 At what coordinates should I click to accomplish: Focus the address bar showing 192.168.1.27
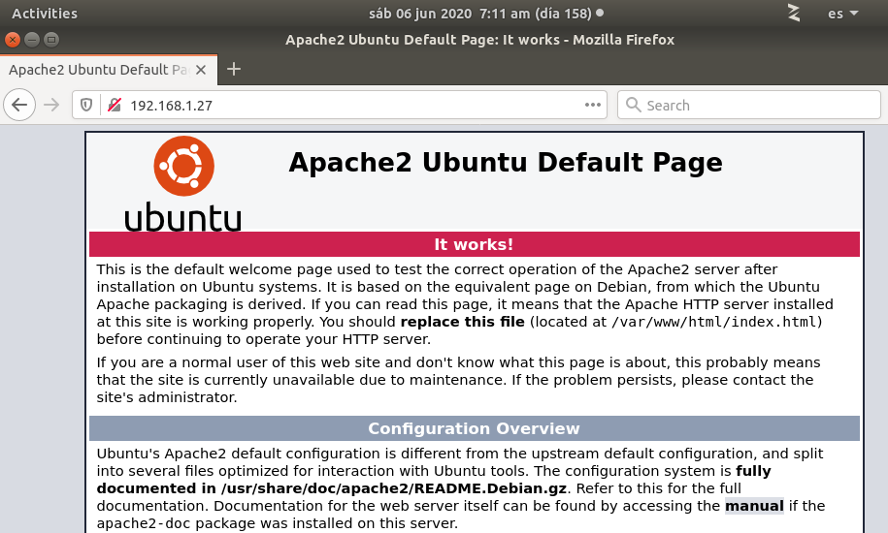coord(349,105)
